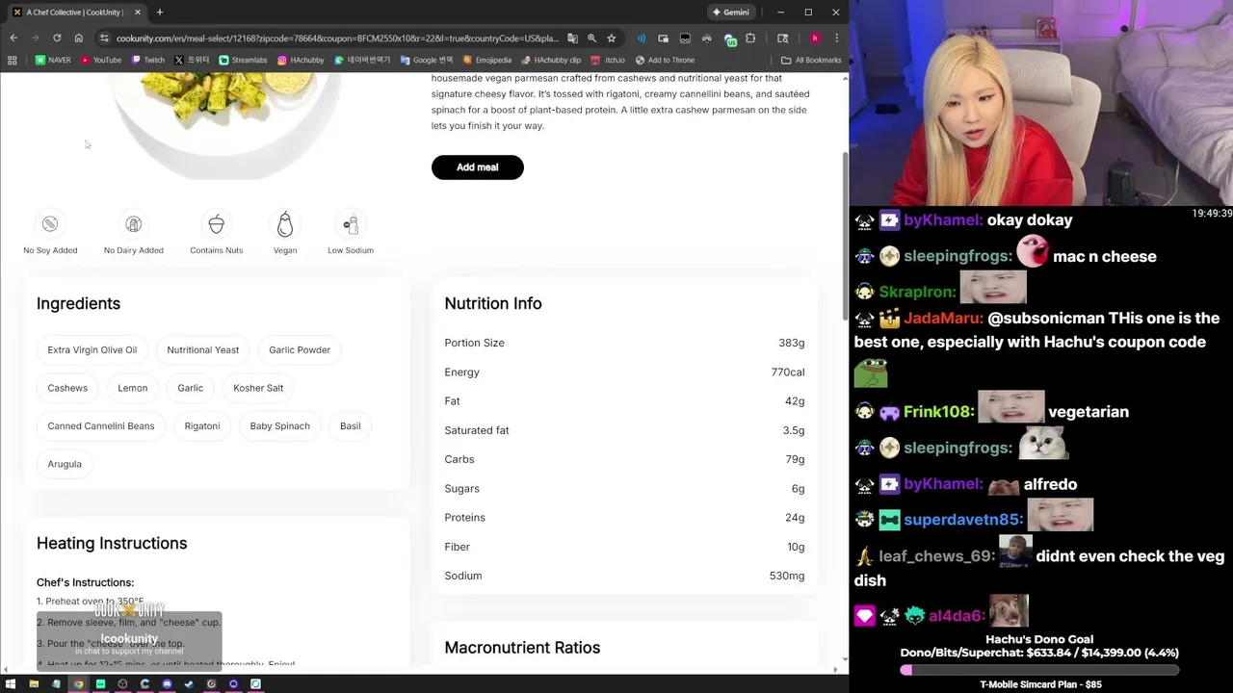Open the HAchubby clip bookmark

pos(552,60)
